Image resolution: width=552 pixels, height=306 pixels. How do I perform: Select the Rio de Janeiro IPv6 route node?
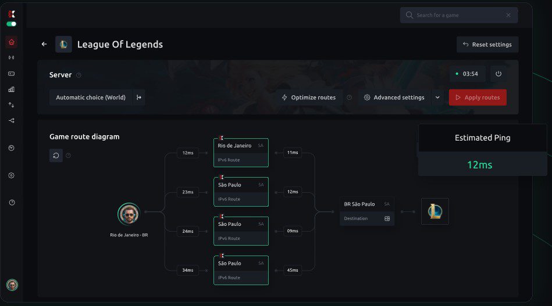tap(241, 152)
